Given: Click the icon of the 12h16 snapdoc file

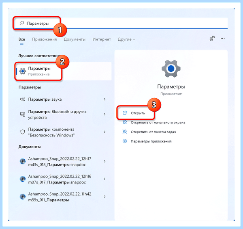Looking at the screenshot, I should pos(23,179).
